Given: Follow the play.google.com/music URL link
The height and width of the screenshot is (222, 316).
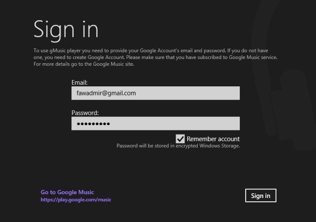Looking at the screenshot, I should (76, 199).
